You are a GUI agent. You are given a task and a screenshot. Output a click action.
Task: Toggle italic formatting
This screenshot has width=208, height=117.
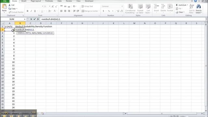[31, 11]
